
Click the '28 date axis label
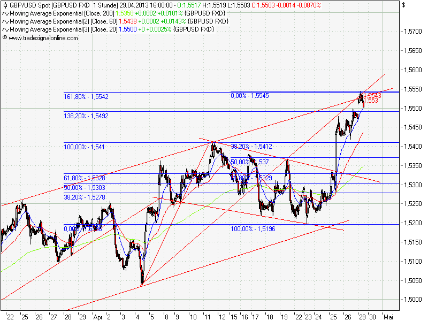point(67,317)
